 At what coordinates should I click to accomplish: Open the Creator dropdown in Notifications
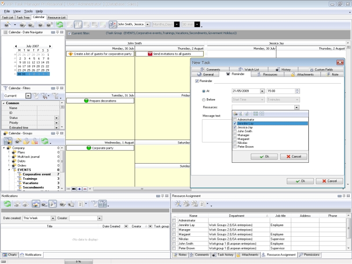[x=99, y=218]
